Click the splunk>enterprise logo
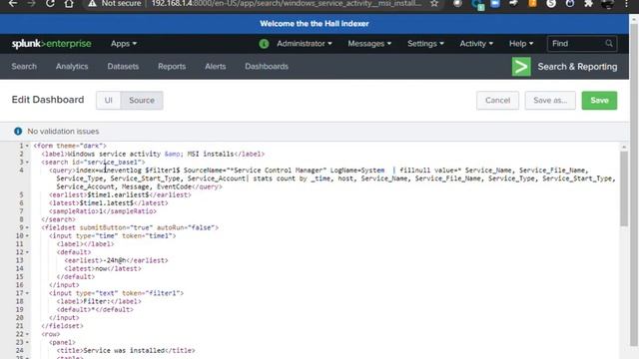 [x=51, y=44]
